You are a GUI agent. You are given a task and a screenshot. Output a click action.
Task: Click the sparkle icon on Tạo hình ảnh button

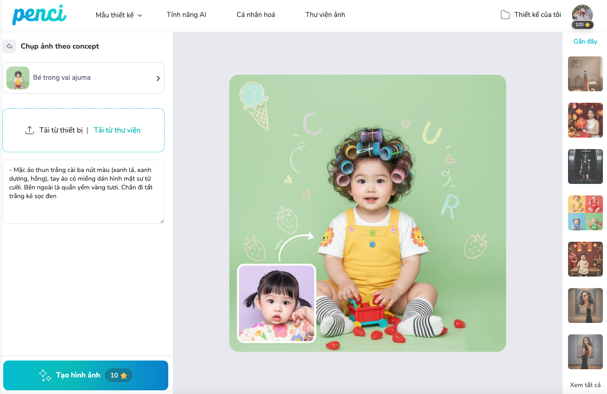coord(45,375)
